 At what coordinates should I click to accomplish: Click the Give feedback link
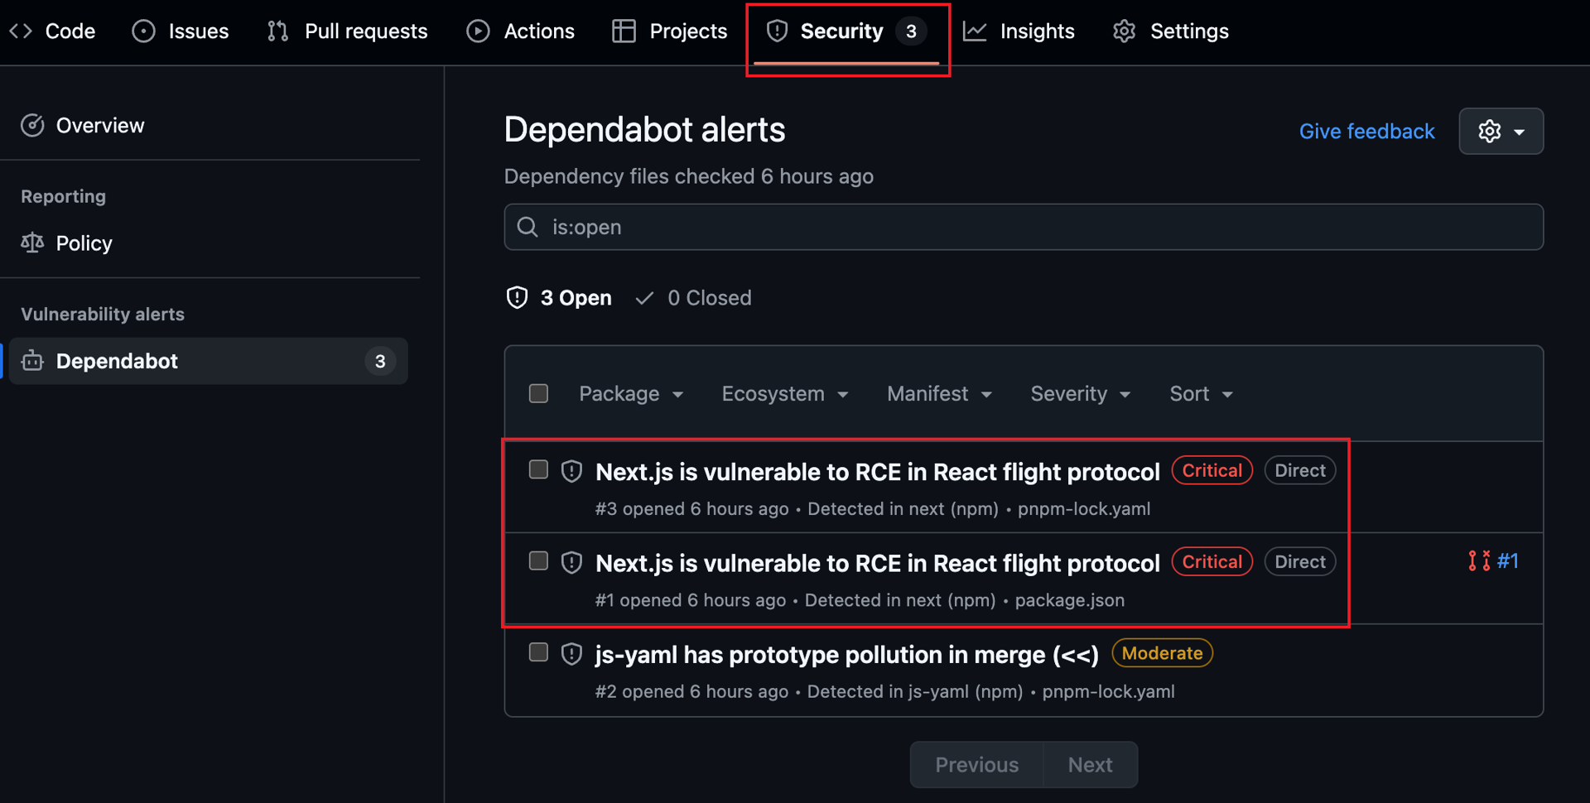(x=1366, y=132)
